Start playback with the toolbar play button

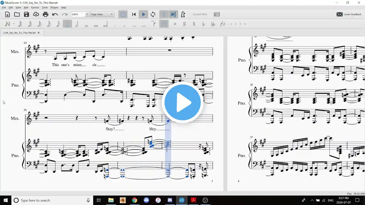[x=143, y=14]
